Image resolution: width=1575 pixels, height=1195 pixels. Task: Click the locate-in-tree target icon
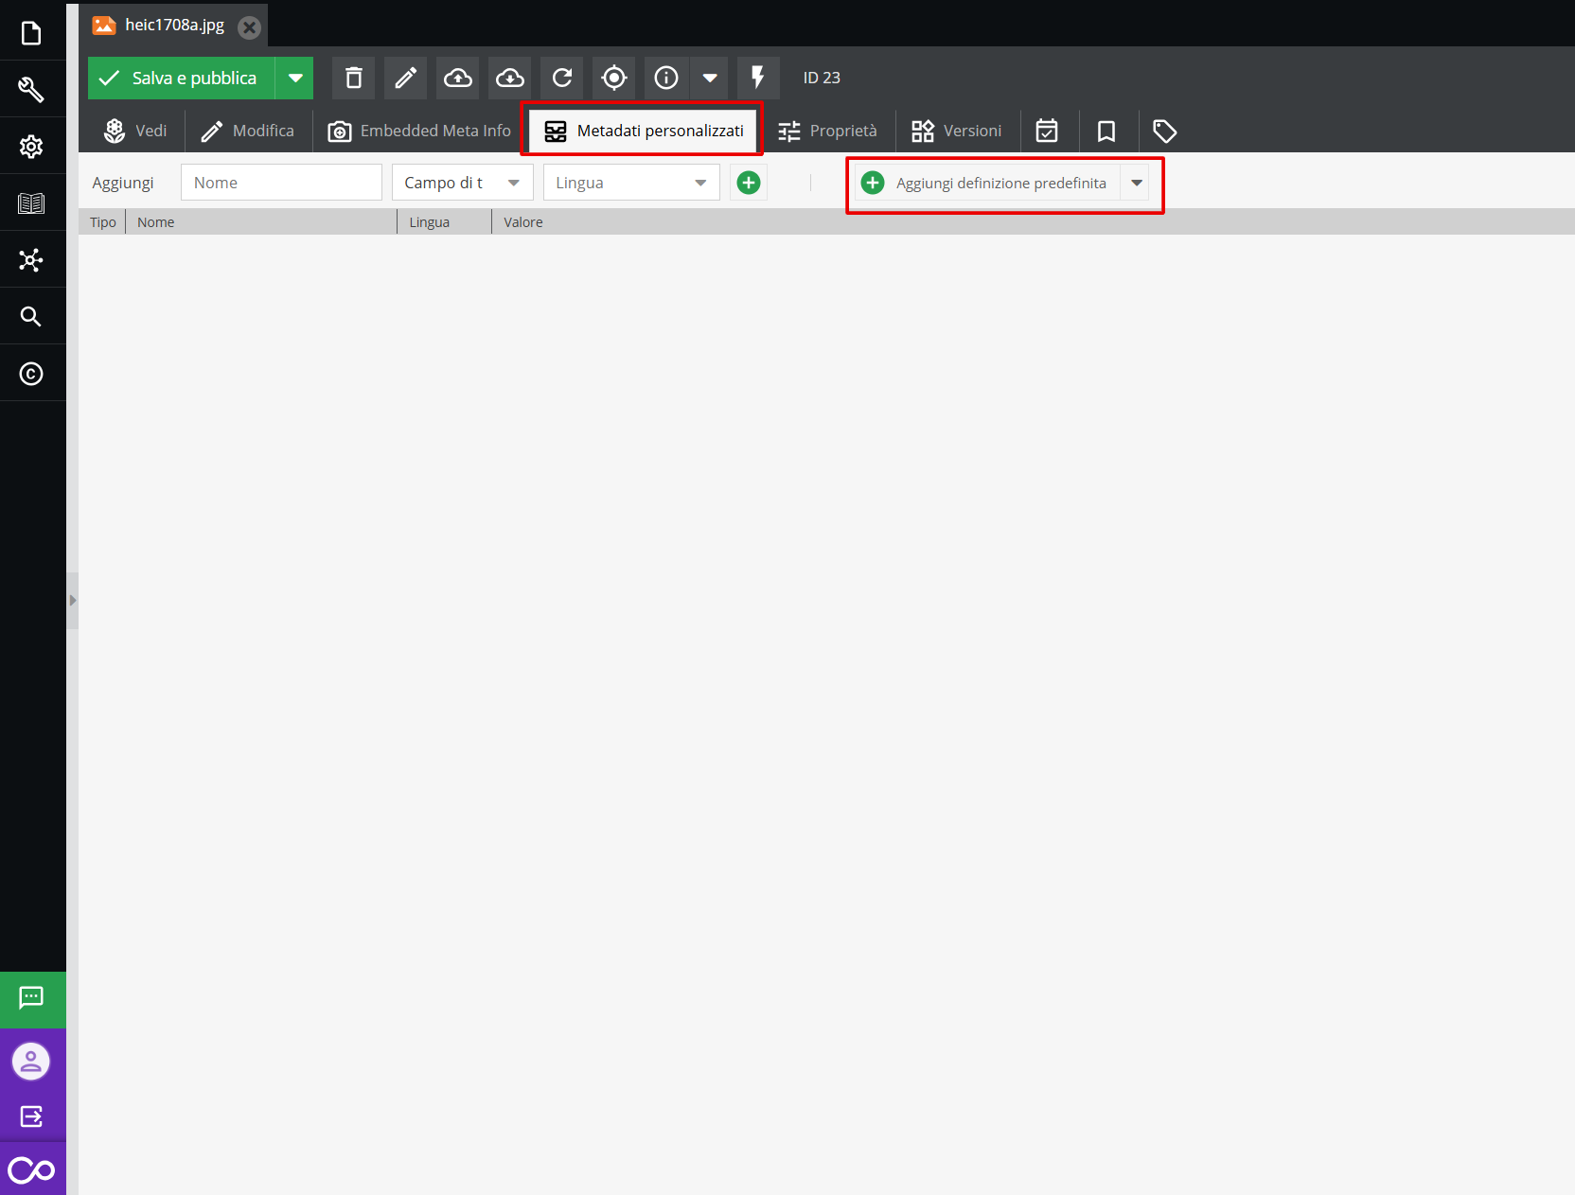tap(614, 78)
